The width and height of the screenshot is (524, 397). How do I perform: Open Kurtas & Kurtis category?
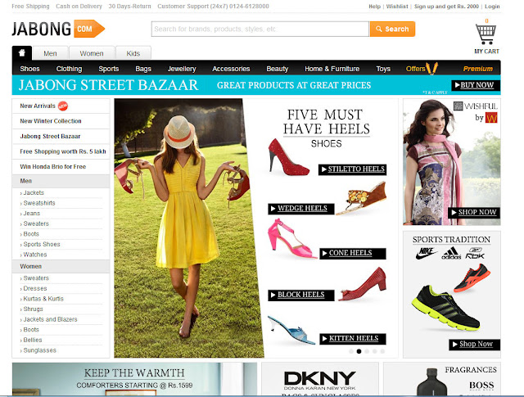point(43,299)
